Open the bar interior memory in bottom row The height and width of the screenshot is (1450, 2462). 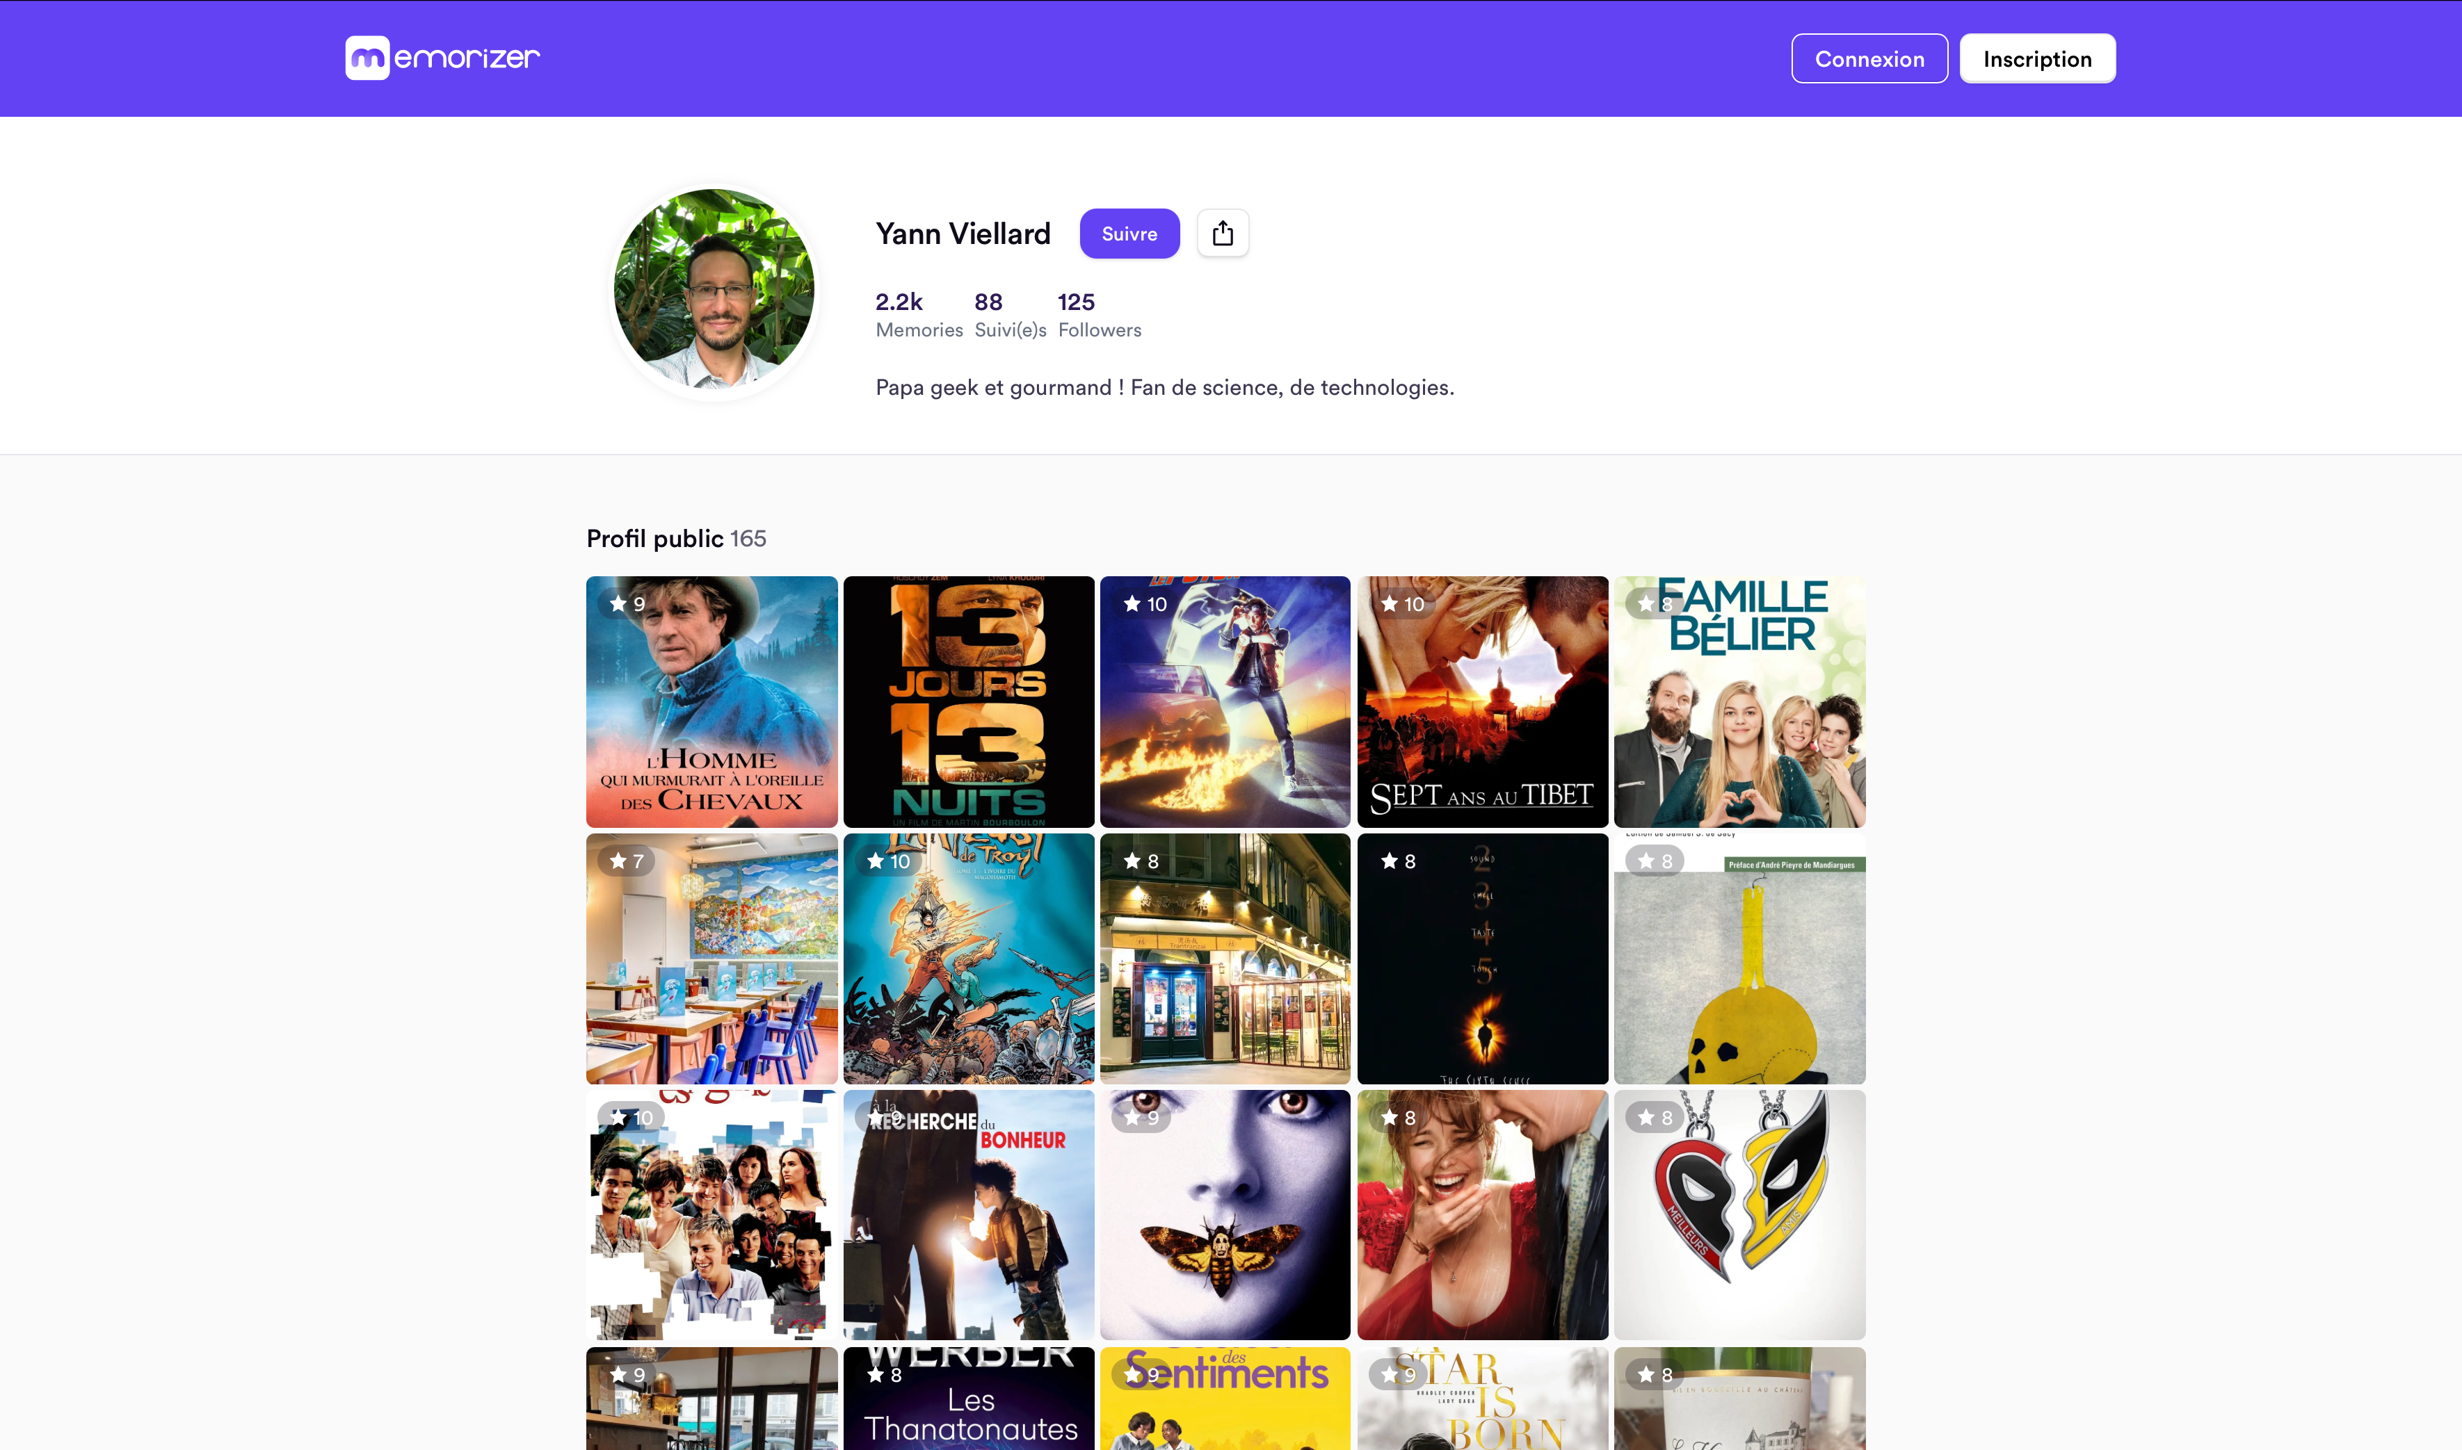click(711, 1399)
